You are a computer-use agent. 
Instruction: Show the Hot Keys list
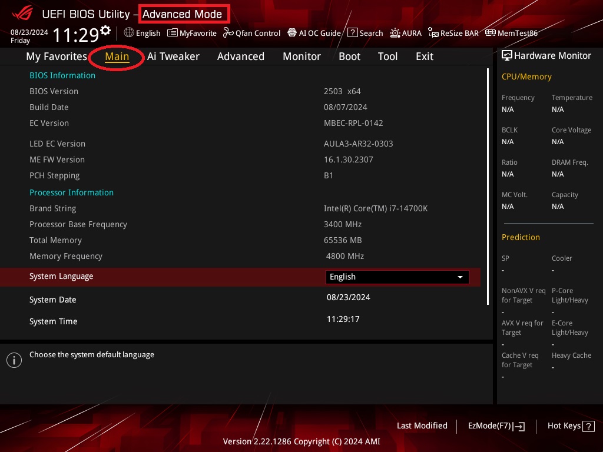pos(571,426)
